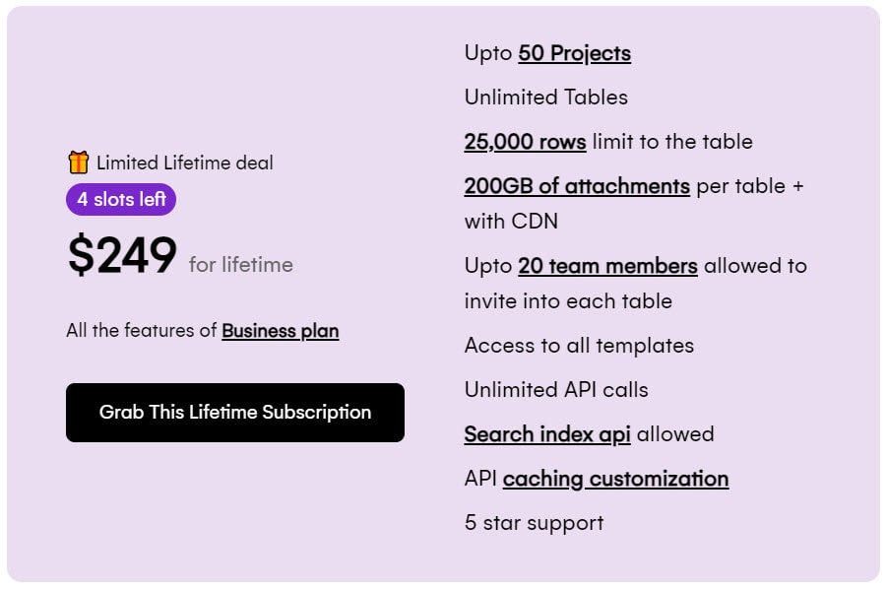Select the 'Limited Lifetime deal' label
This screenshot has width=887, height=589.
point(183,163)
